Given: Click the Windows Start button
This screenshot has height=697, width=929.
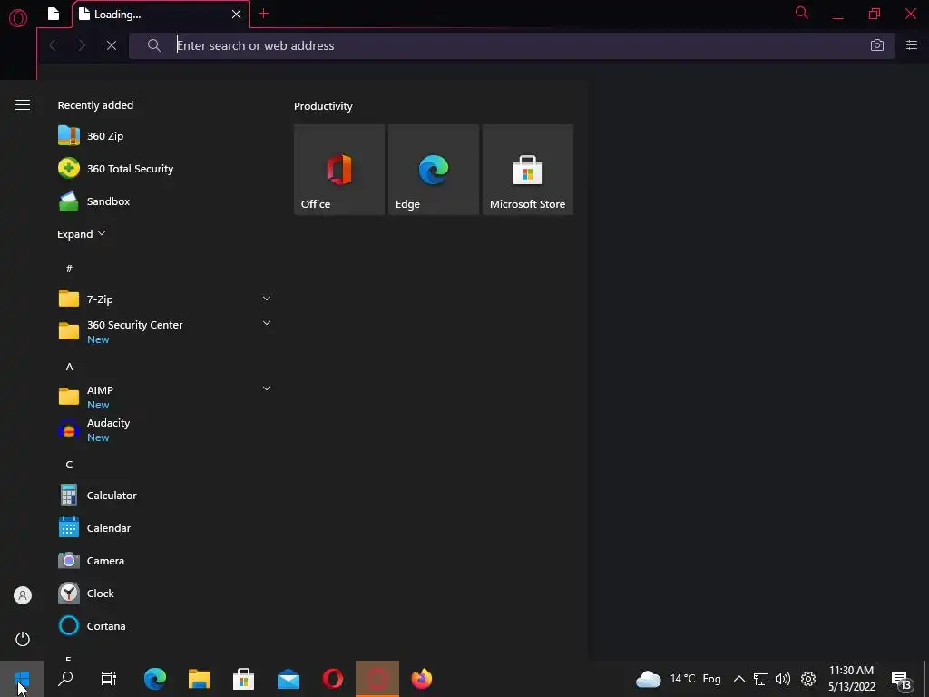Looking at the screenshot, I should point(22,679).
